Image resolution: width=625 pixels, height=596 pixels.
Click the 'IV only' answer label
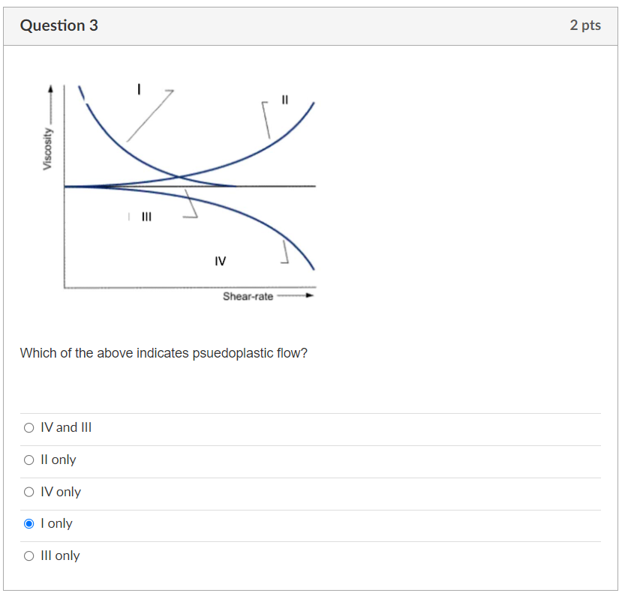tap(61, 492)
